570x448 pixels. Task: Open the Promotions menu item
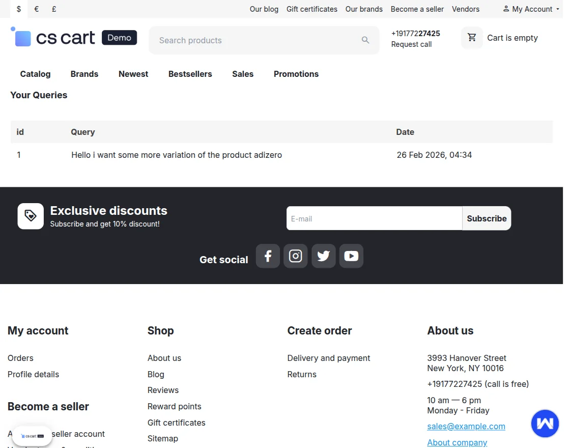296,74
